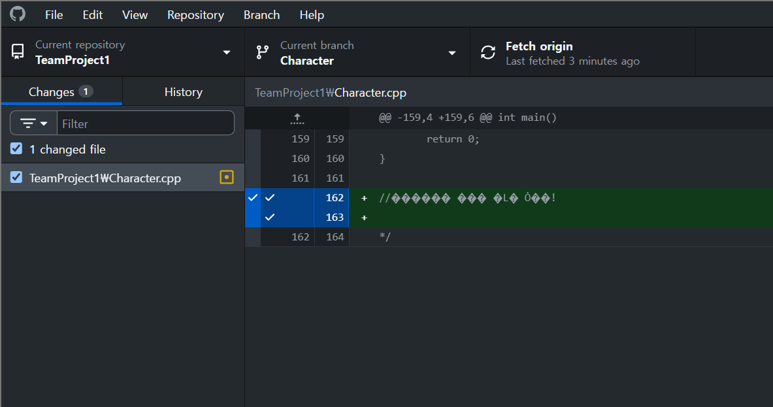Click the Fetch origin sync icon
The image size is (773, 407).
click(488, 52)
